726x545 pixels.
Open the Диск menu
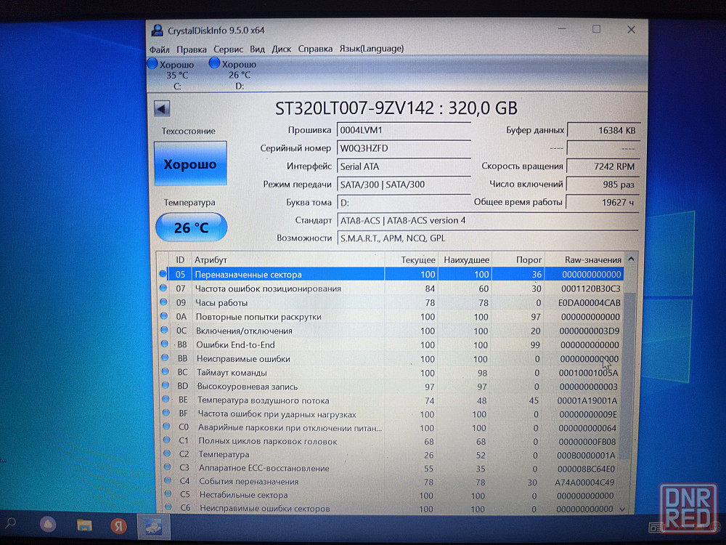pos(282,49)
